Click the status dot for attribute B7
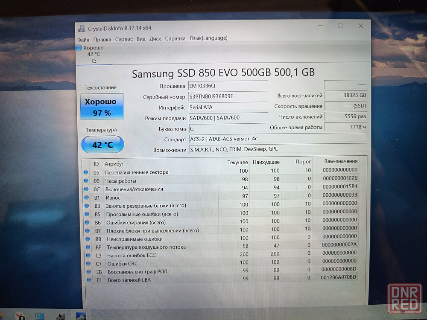 pyautogui.click(x=88, y=230)
